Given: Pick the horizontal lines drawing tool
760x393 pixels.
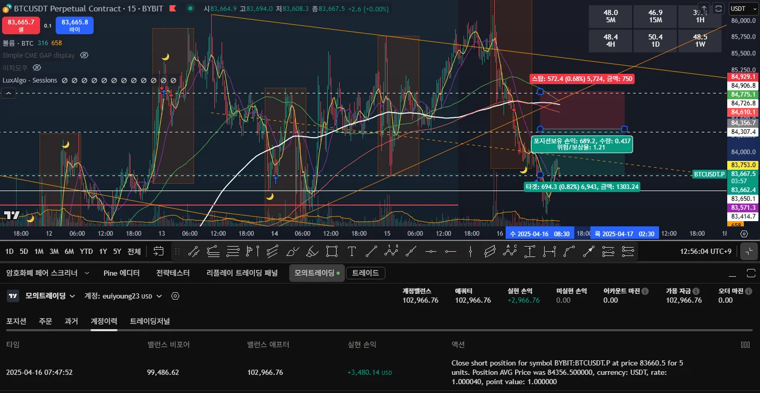Looking at the screenshot, I should pos(233,252).
